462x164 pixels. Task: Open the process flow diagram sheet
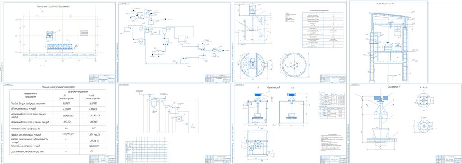point(174,42)
